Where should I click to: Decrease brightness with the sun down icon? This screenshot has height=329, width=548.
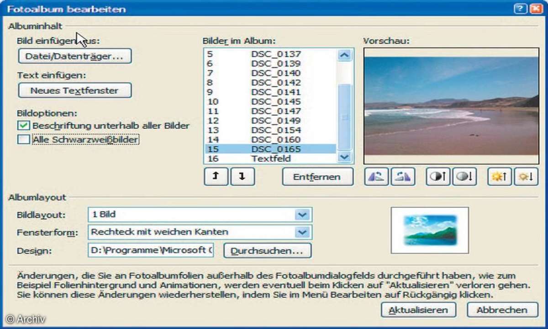526,177
